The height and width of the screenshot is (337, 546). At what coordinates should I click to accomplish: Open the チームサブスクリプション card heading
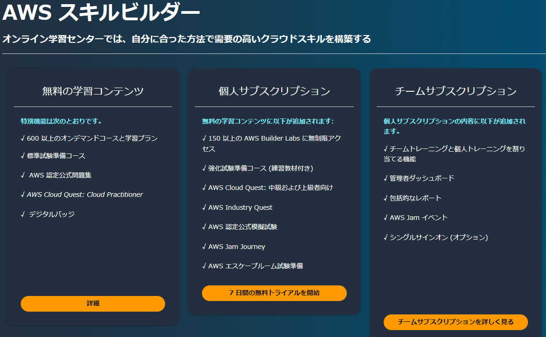pos(456,91)
